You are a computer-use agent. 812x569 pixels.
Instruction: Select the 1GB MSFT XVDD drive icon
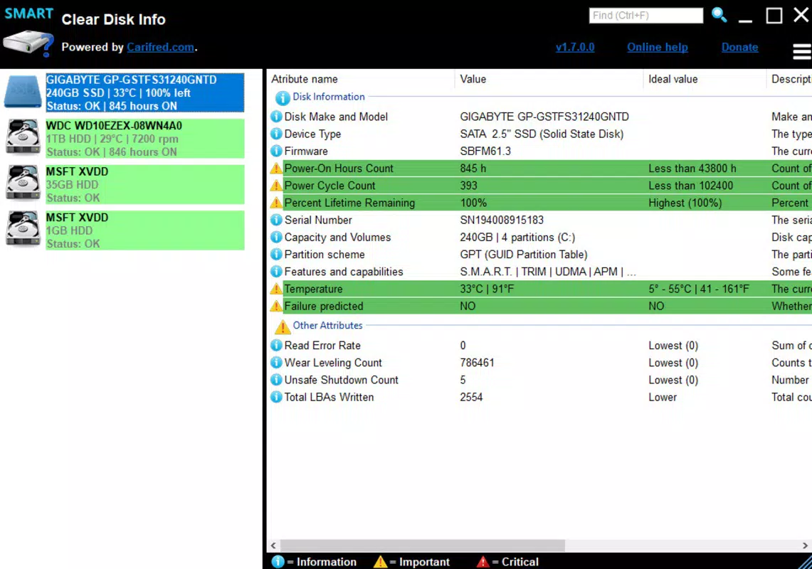coord(23,228)
